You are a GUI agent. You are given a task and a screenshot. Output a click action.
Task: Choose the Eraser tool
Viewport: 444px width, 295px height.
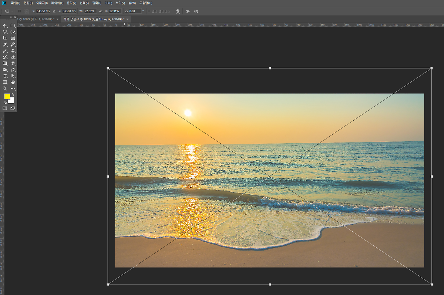(x=13, y=57)
